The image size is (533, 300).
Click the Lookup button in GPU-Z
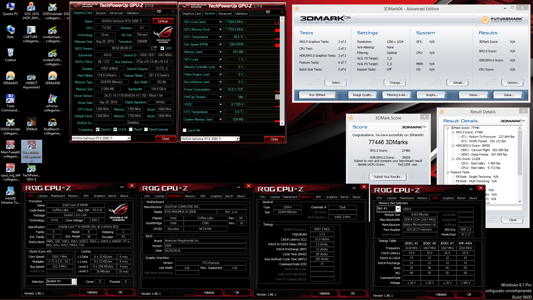(163, 21)
